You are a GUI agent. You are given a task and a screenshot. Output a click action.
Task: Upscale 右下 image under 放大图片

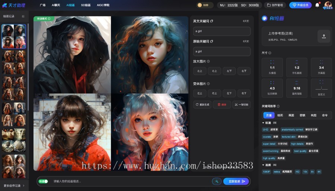pyautogui.click(x=244, y=71)
